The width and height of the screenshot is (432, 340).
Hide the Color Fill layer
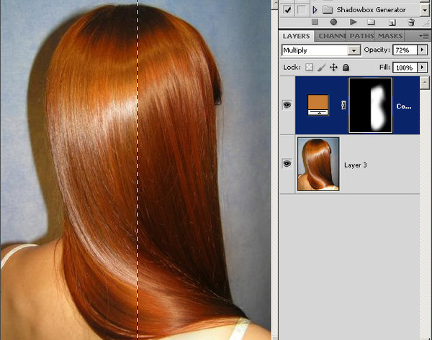click(287, 105)
